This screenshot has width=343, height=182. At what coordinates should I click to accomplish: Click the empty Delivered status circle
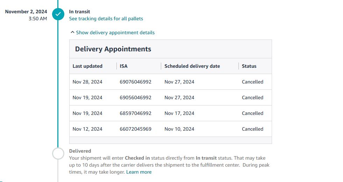[x=58, y=153]
